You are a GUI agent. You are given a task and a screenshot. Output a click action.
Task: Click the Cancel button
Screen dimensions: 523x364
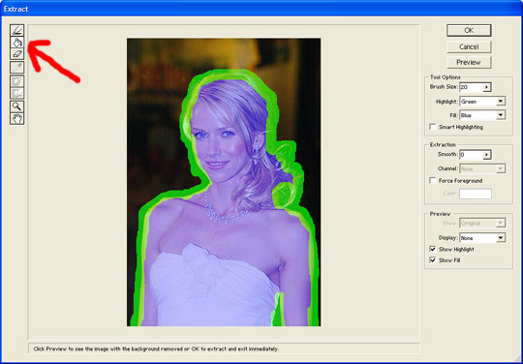[469, 46]
